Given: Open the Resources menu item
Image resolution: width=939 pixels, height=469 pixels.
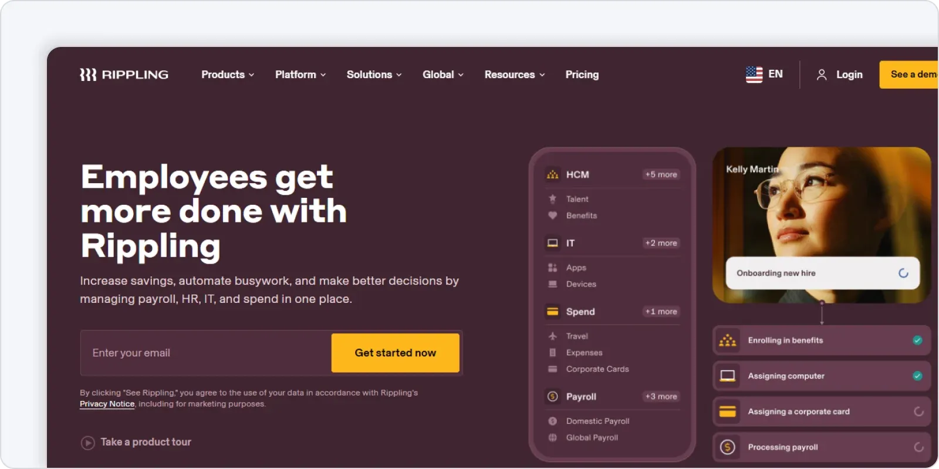Looking at the screenshot, I should point(514,75).
